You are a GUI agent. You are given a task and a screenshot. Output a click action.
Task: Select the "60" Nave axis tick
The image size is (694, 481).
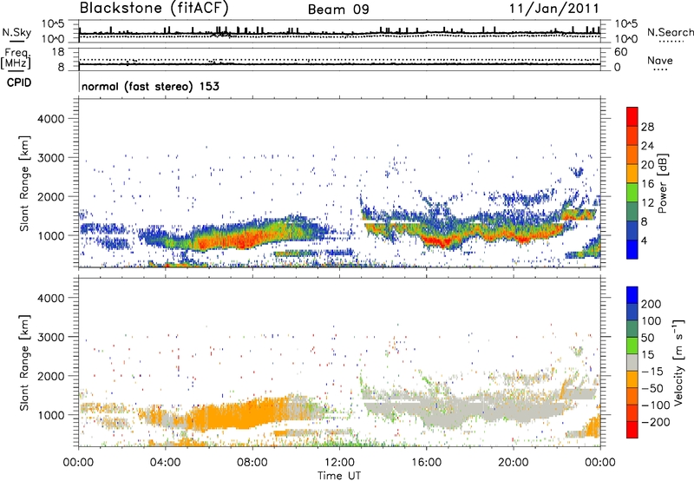[620, 52]
